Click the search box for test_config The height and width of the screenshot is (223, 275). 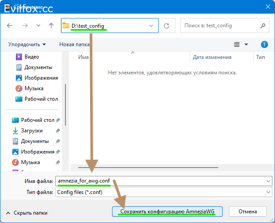click(x=224, y=26)
